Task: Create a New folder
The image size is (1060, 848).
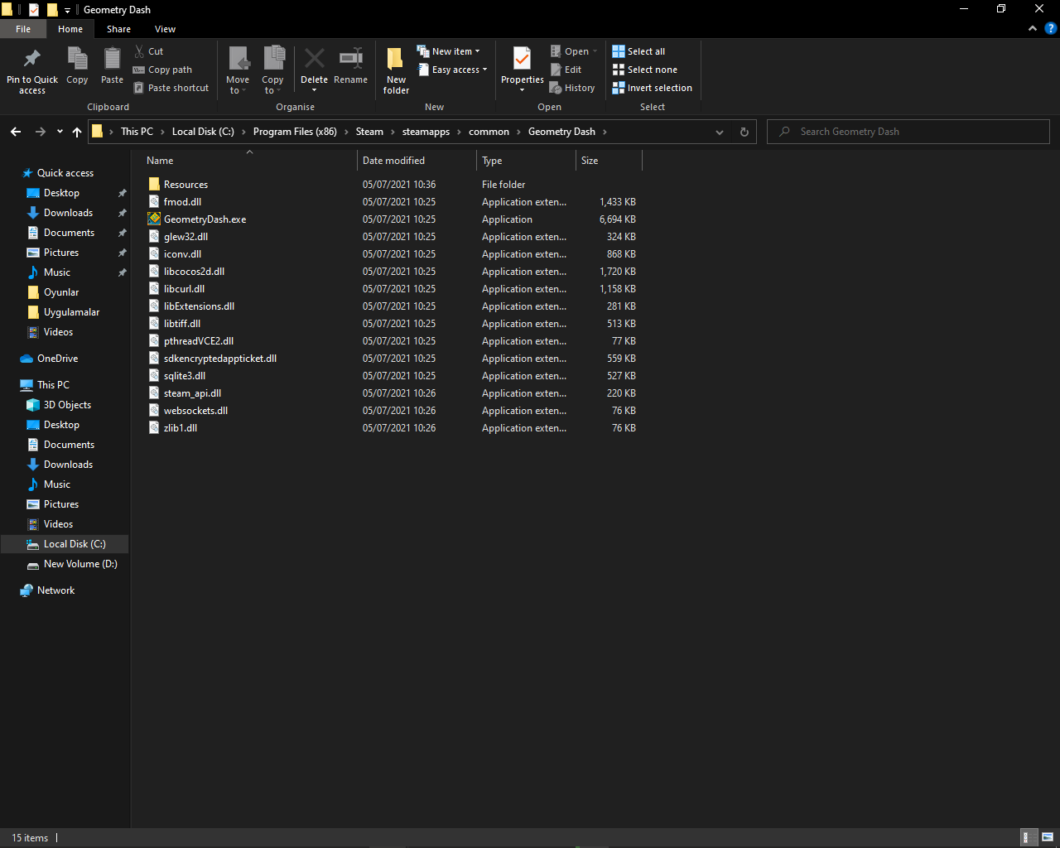Action: (x=396, y=70)
